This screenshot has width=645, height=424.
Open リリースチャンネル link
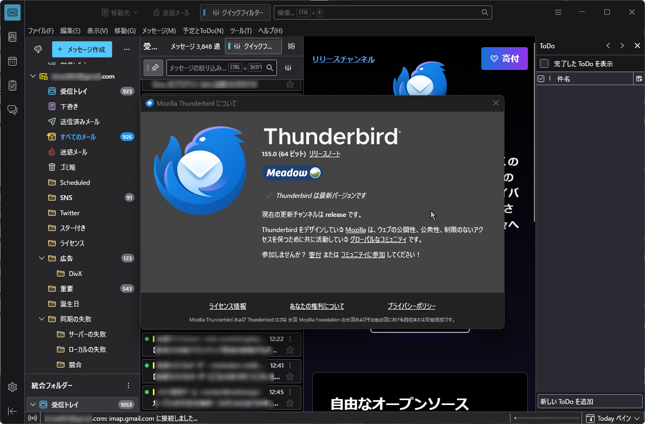click(344, 59)
